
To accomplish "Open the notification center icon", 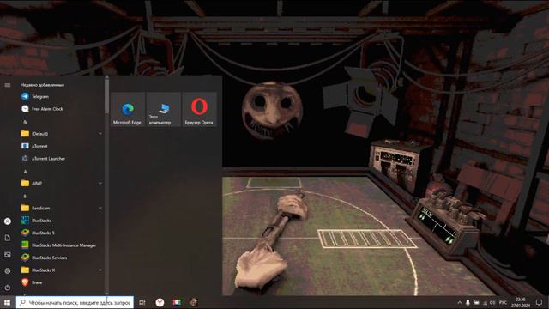I will [x=540, y=302].
